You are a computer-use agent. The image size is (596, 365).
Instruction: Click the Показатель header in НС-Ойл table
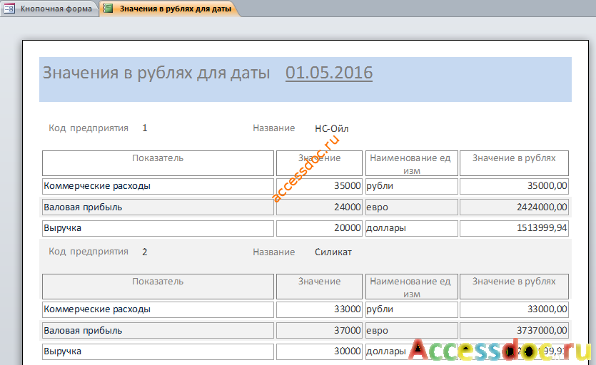158,163
